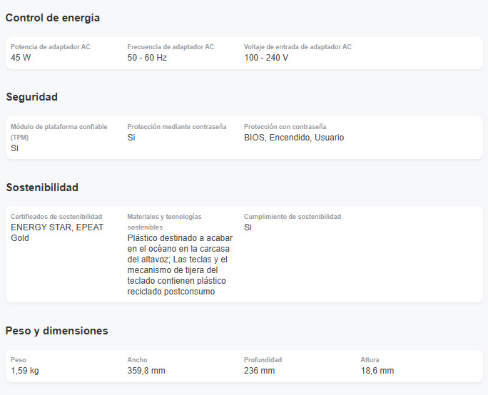The width and height of the screenshot is (488, 395).
Task: Click the Sostenibilidad section heading
Action: [42, 188]
